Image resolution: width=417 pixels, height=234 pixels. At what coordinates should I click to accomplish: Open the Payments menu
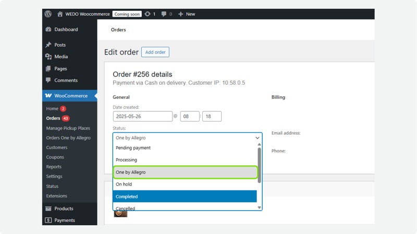point(65,220)
